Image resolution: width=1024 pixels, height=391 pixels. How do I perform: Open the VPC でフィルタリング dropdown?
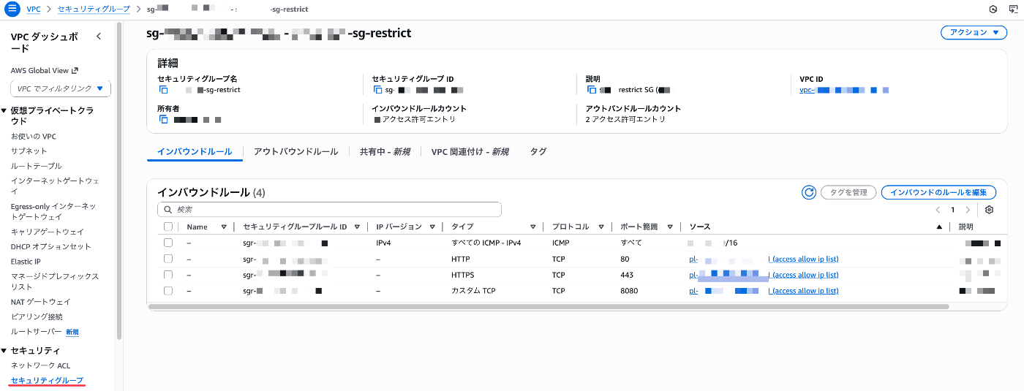(x=61, y=88)
